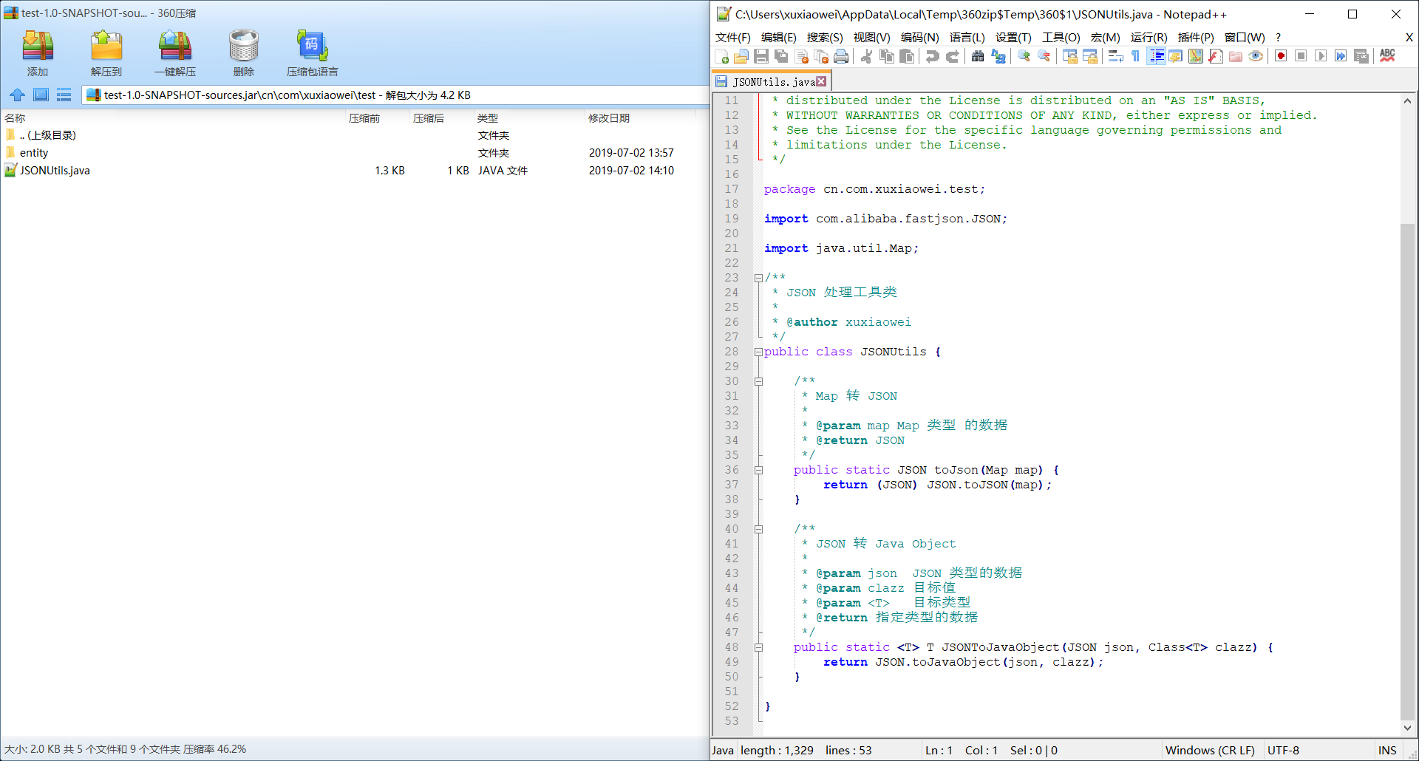1419x761 pixels.
Task: Start macro recording in Notepad++
Action: point(1282,56)
